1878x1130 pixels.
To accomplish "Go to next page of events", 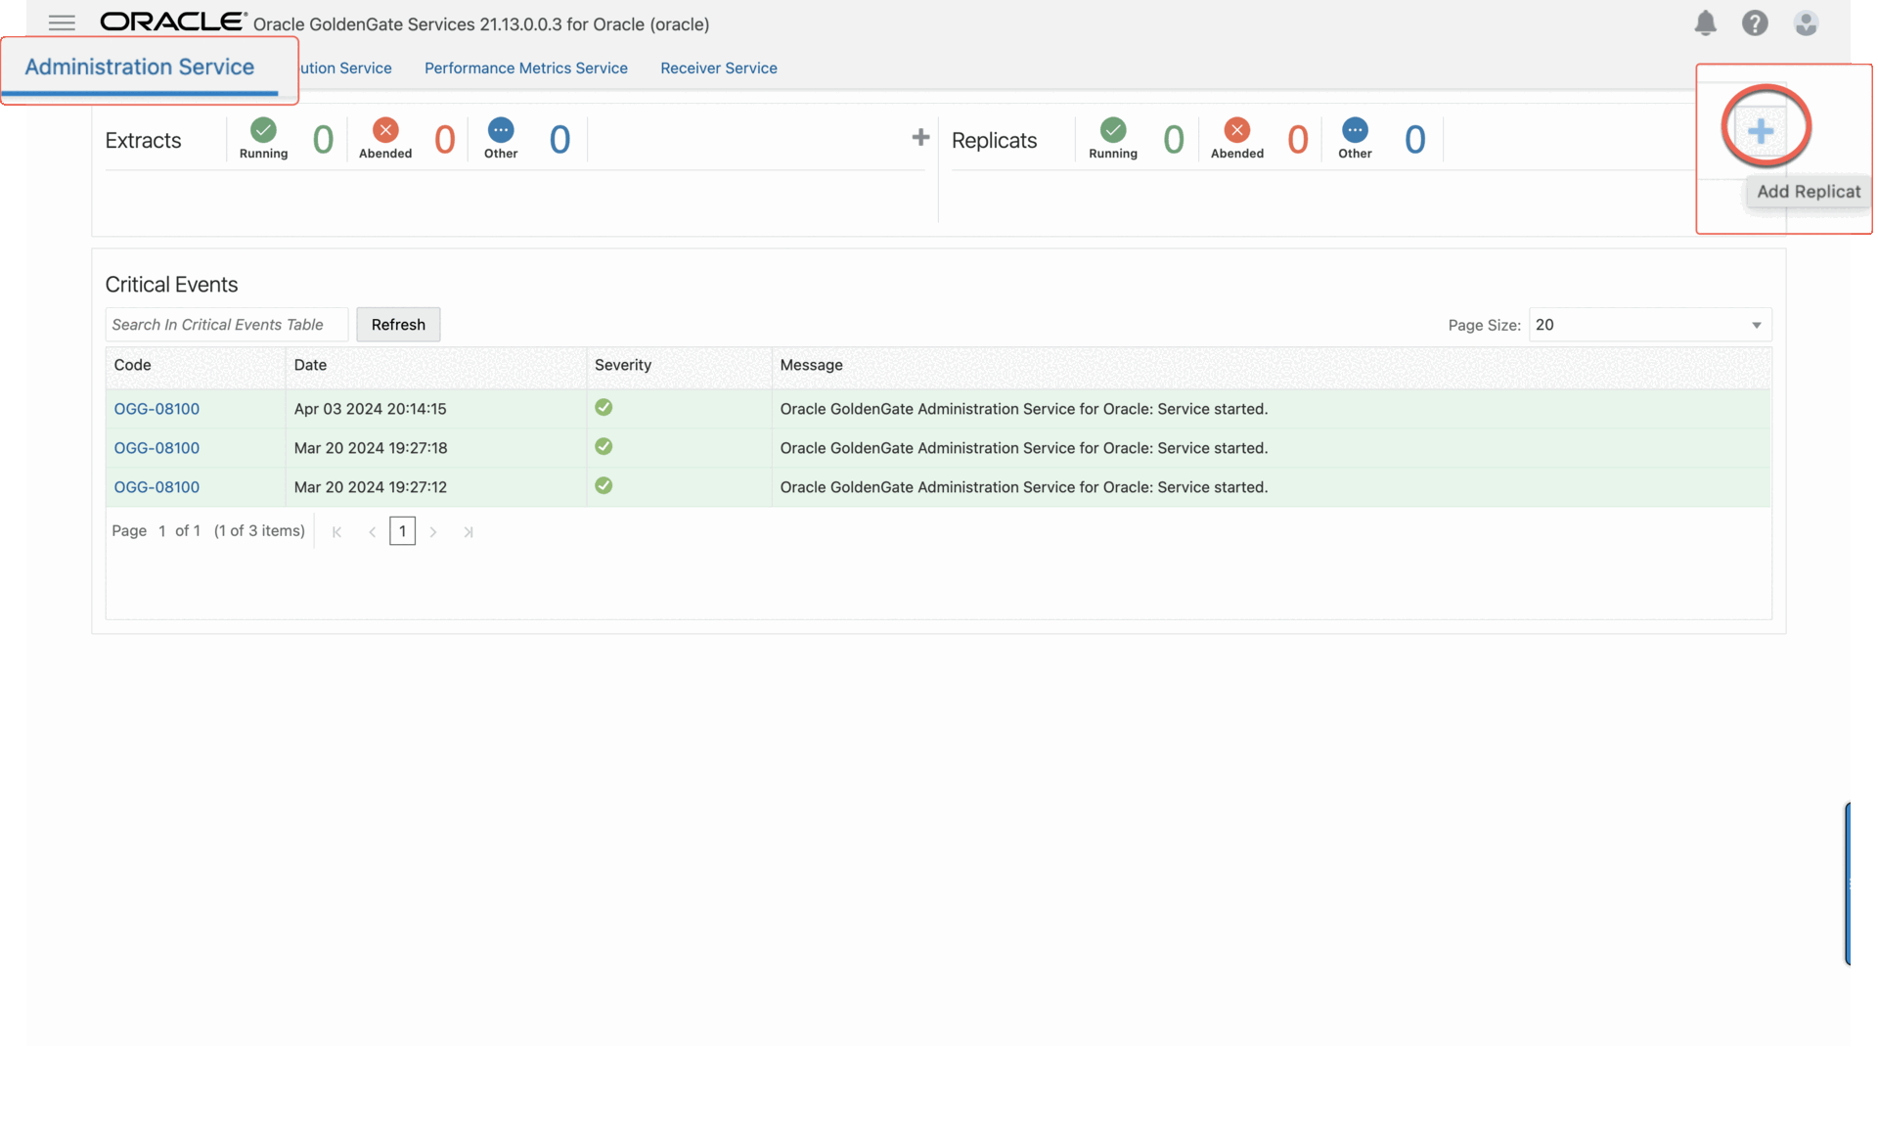I will click(433, 532).
